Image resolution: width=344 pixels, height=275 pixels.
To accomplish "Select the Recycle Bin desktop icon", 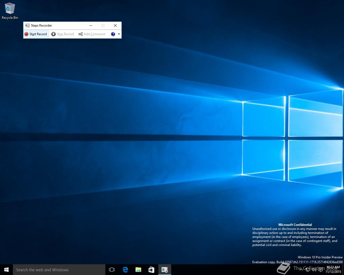I will 10,11.
